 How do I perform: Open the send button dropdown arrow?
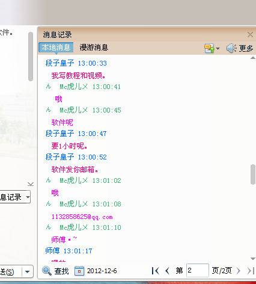pos(28,272)
